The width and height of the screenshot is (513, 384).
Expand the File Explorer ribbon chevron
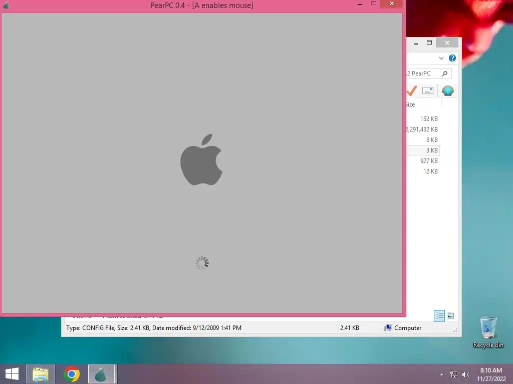(x=441, y=58)
